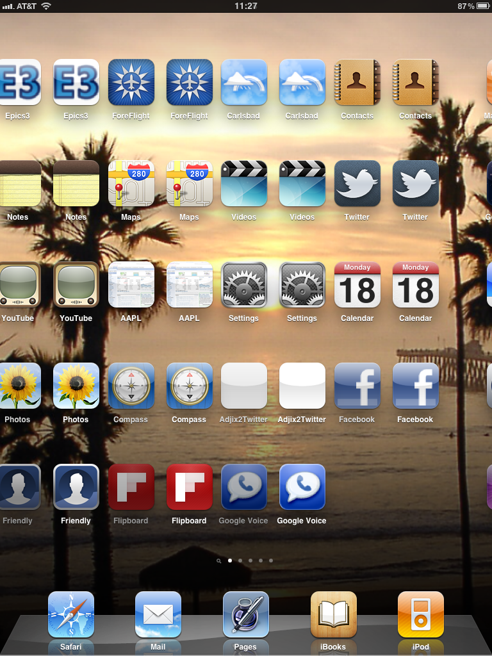Open the AAPL shortcut adjacent to Settings
This screenshot has height=656, width=492.
tap(190, 284)
